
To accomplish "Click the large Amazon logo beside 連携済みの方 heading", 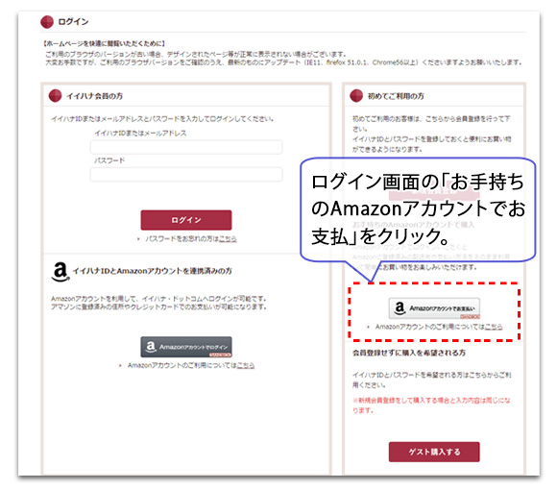I will (x=61, y=272).
